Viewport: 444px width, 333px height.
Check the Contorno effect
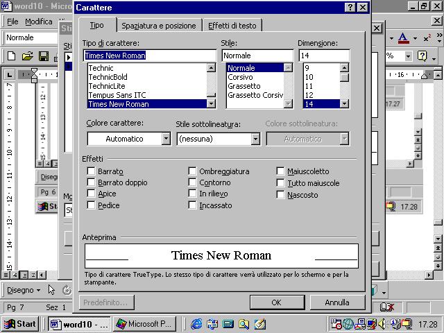[192, 182]
